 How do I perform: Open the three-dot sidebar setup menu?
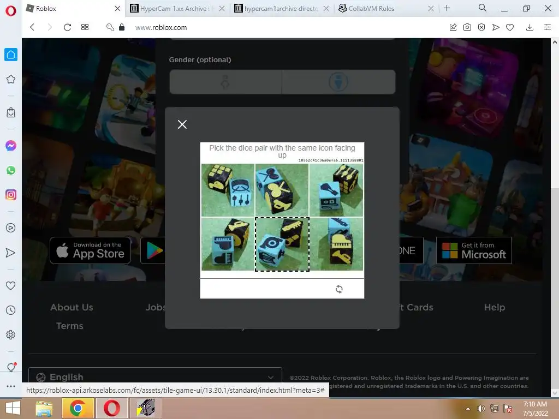coord(11,386)
